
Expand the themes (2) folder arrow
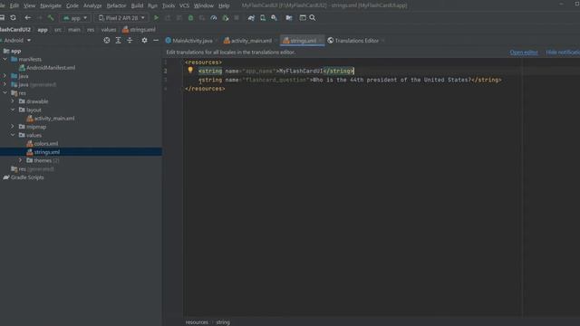tap(20, 160)
